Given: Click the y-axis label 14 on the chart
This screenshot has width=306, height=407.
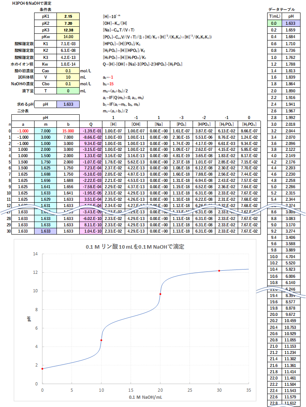Looking at the screenshot, I should point(35,254).
